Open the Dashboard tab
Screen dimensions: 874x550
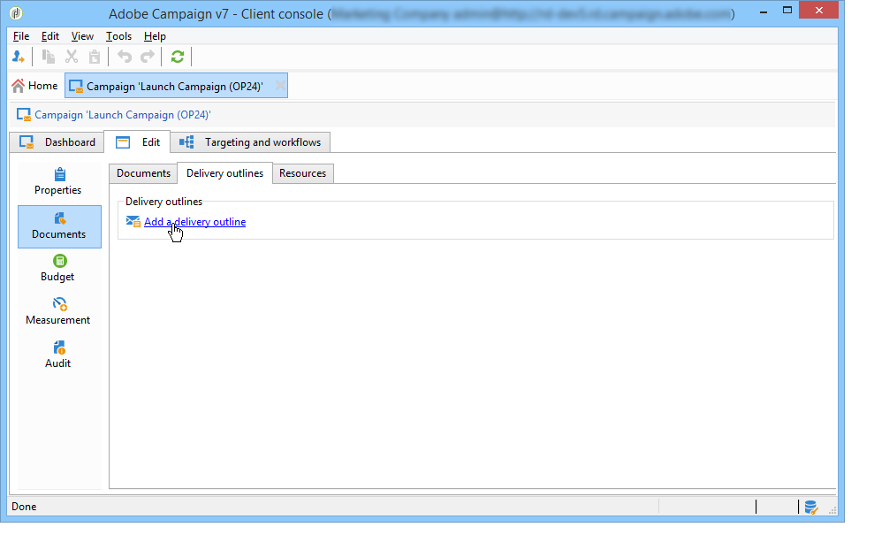coord(57,142)
